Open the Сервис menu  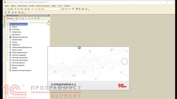pos(54,6)
